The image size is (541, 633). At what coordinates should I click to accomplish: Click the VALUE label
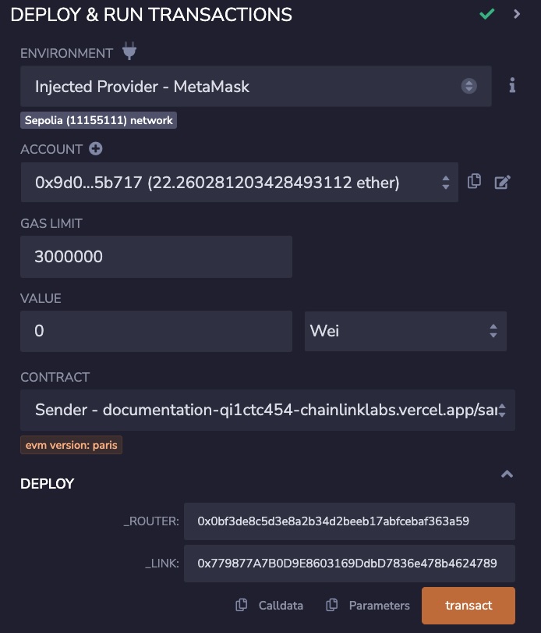coord(41,298)
